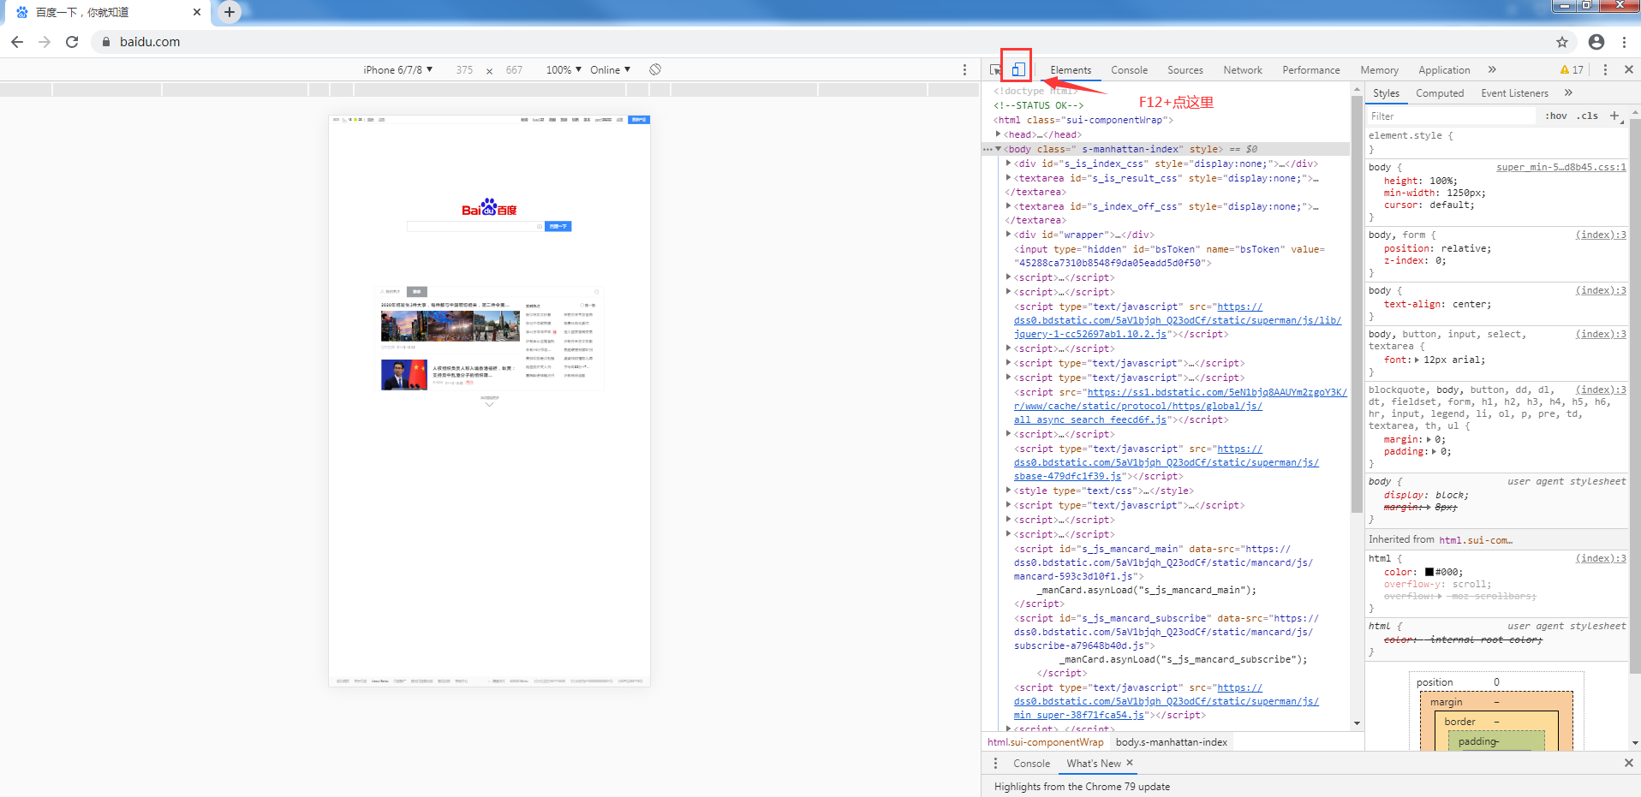Open the Online throttling dropdown
The height and width of the screenshot is (797, 1641).
click(610, 69)
